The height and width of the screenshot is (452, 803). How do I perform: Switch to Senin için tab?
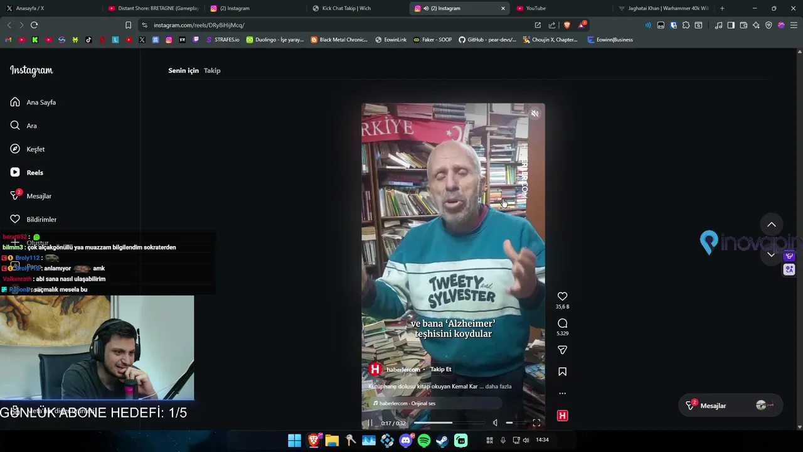pyautogui.click(x=183, y=70)
